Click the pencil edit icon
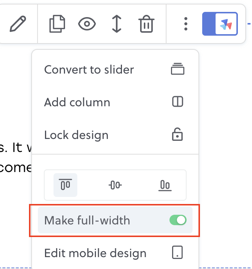Screen dimensions: 252x269 pyautogui.click(x=18, y=24)
